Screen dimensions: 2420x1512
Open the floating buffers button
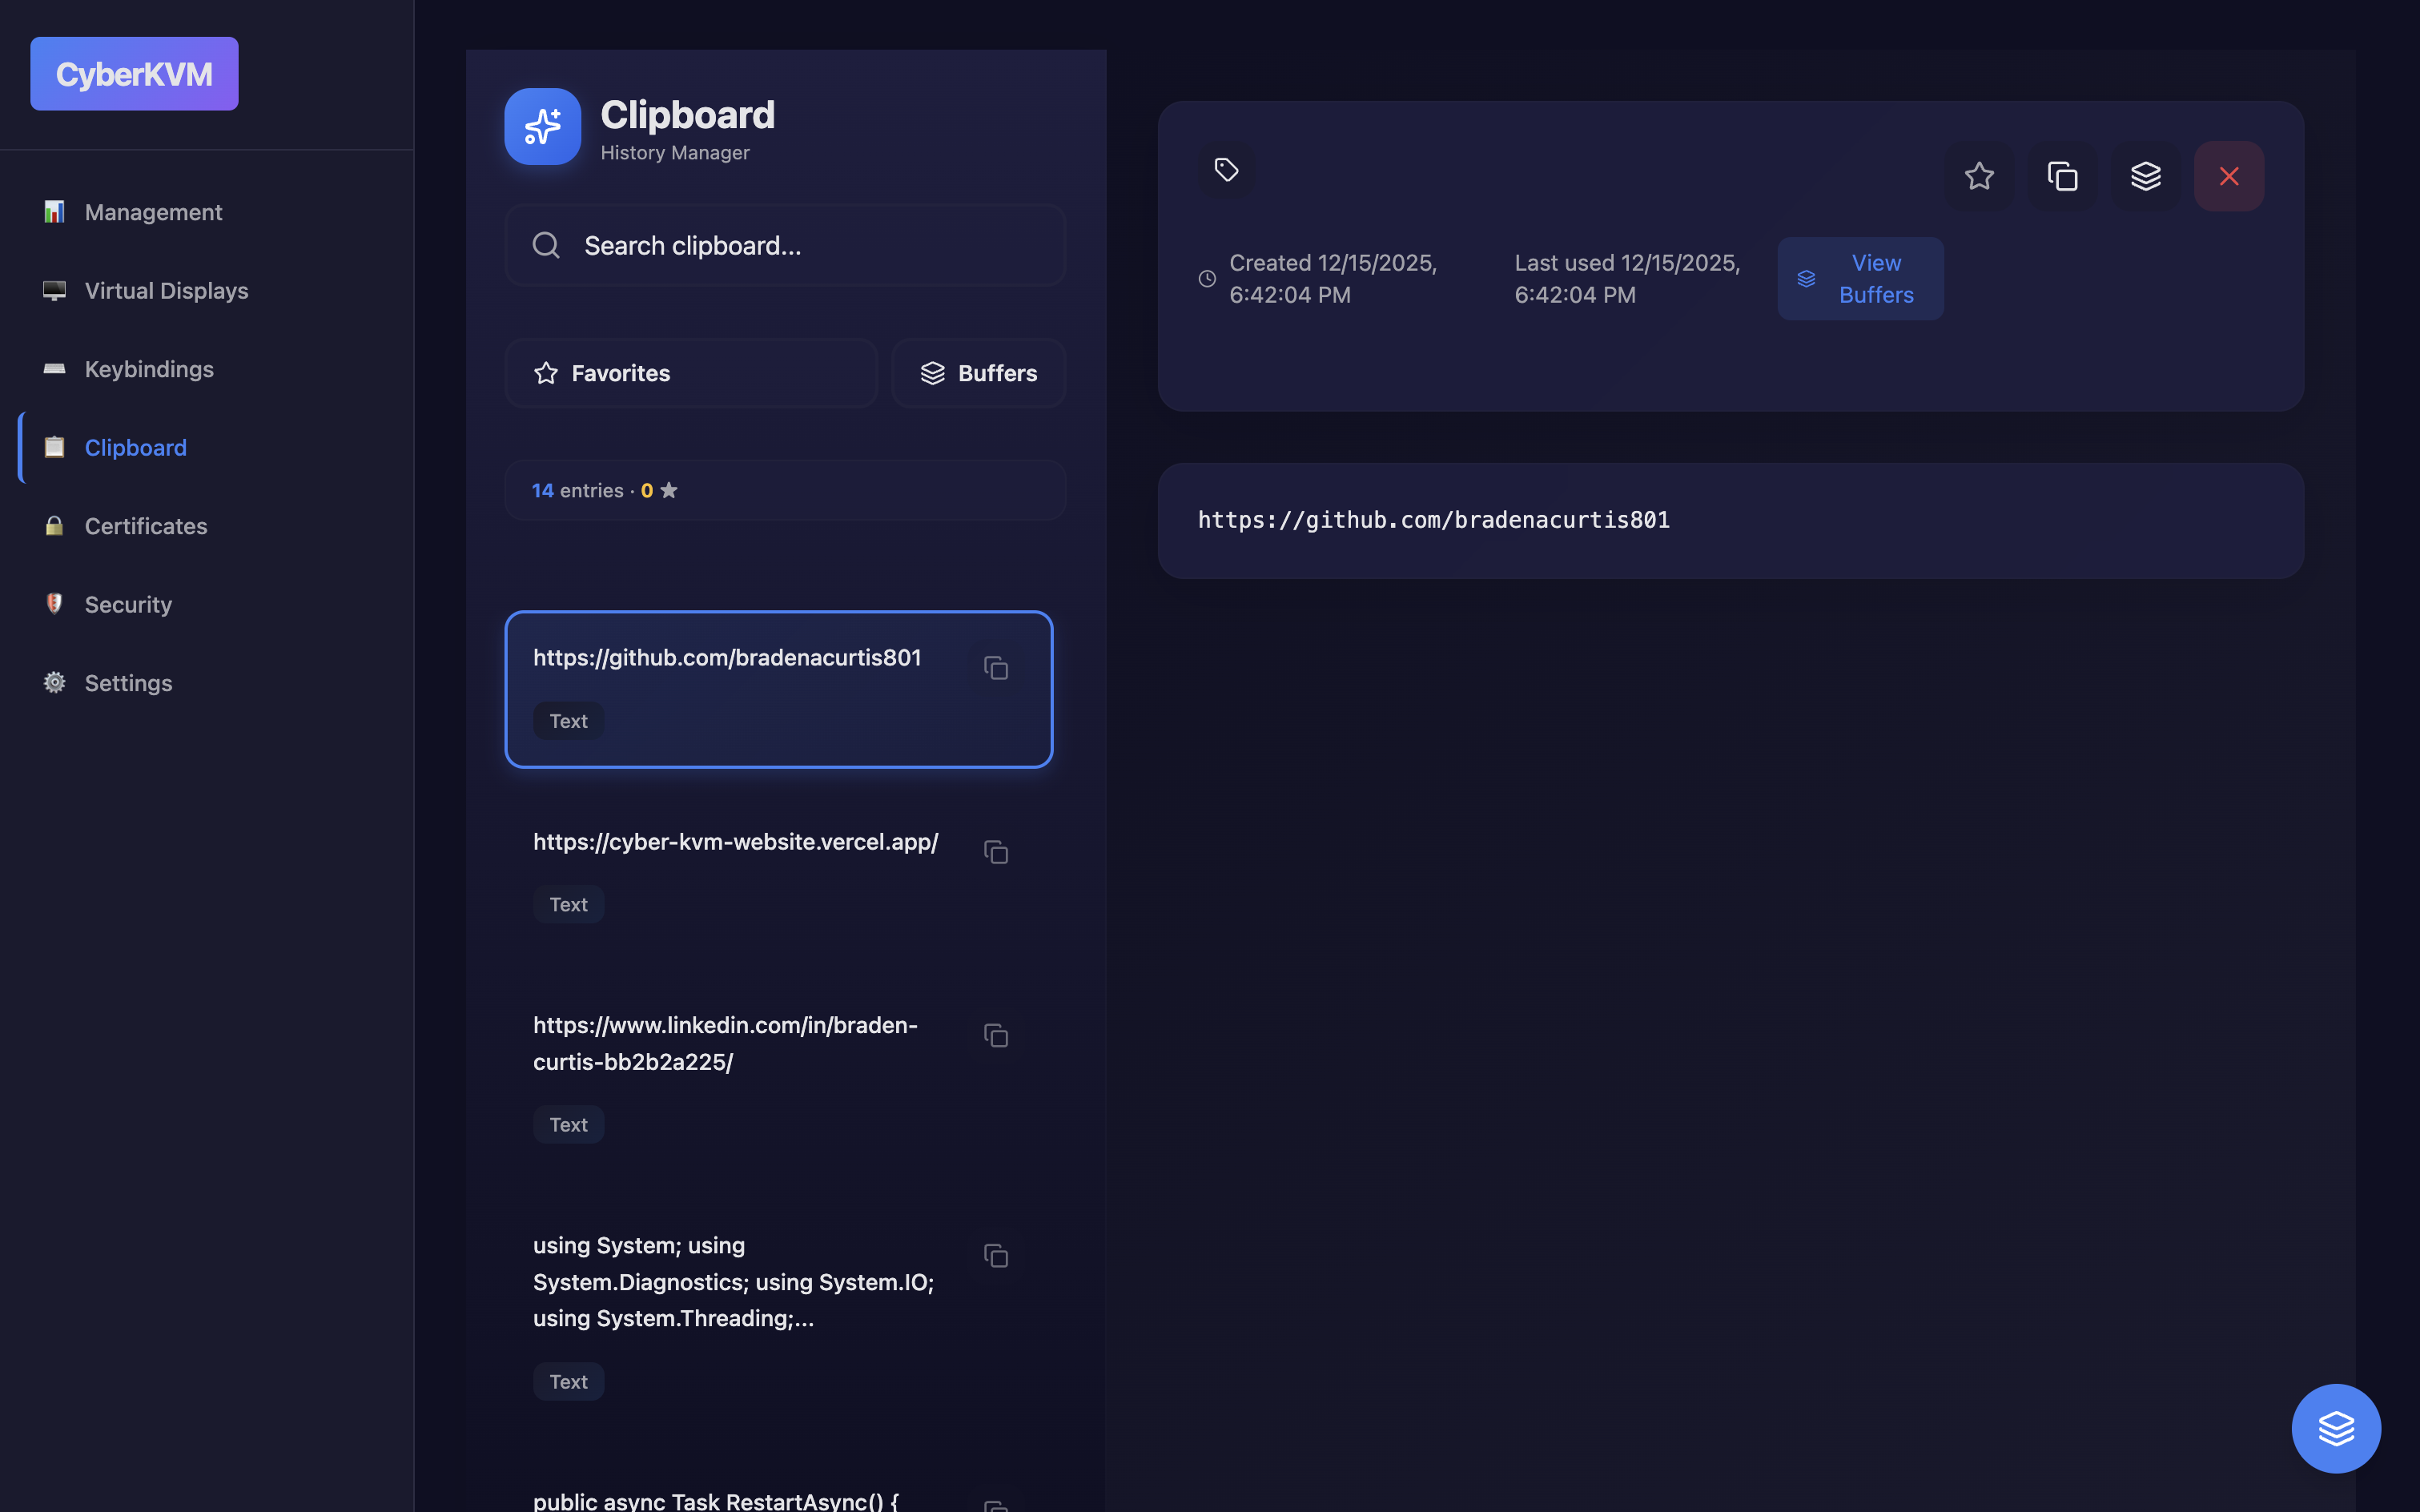[2336, 1428]
